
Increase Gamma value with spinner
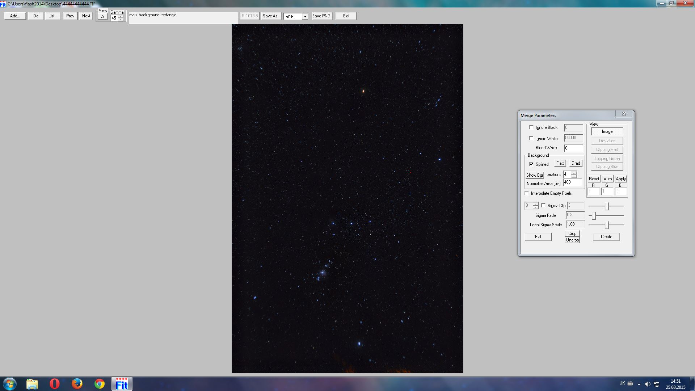(x=121, y=16)
